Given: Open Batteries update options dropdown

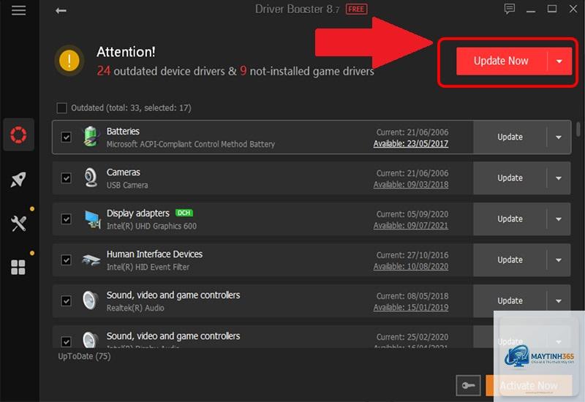Looking at the screenshot, I should pos(559,137).
